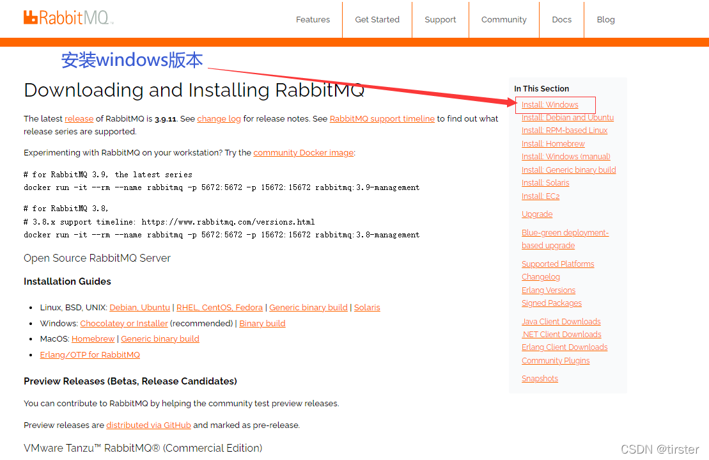Open the Changelog sidebar link
Image resolution: width=709 pixels, height=460 pixels.
click(540, 277)
